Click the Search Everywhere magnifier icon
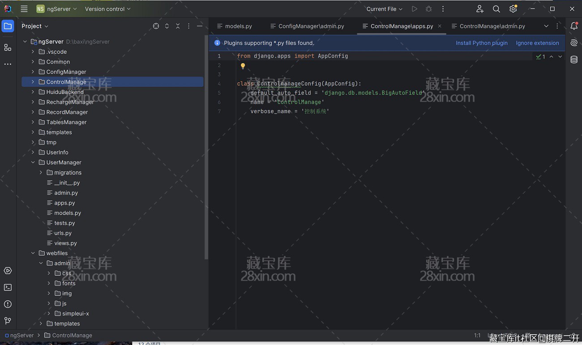The width and height of the screenshot is (582, 345). (x=496, y=9)
